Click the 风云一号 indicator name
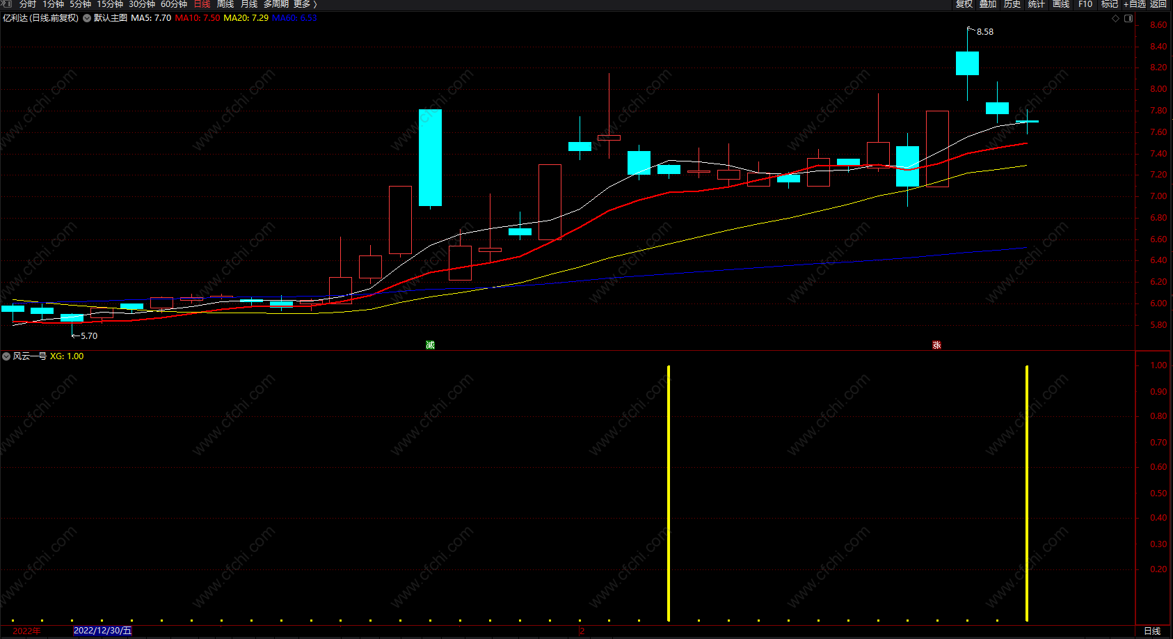Image resolution: width=1173 pixels, height=639 pixels. [30, 356]
